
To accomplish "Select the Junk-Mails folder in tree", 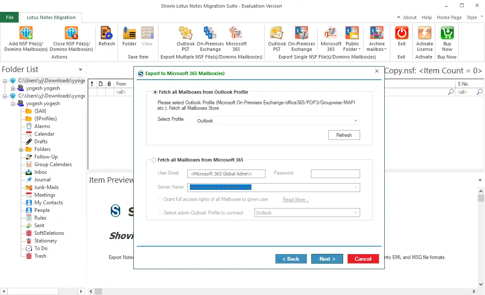I will (x=46, y=187).
